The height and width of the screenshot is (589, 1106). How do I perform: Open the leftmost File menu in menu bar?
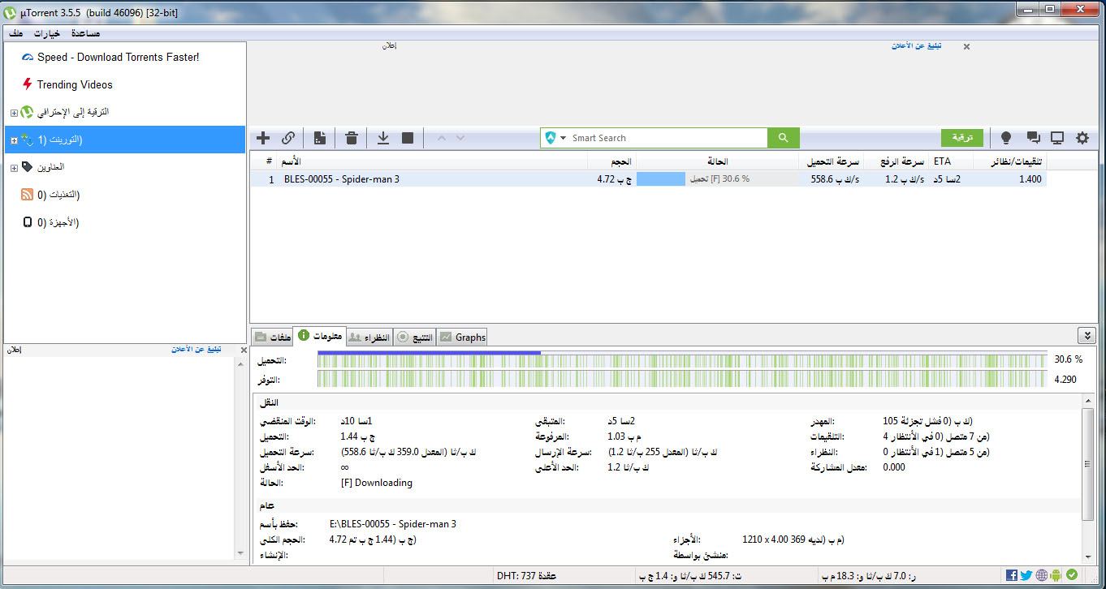coord(15,33)
